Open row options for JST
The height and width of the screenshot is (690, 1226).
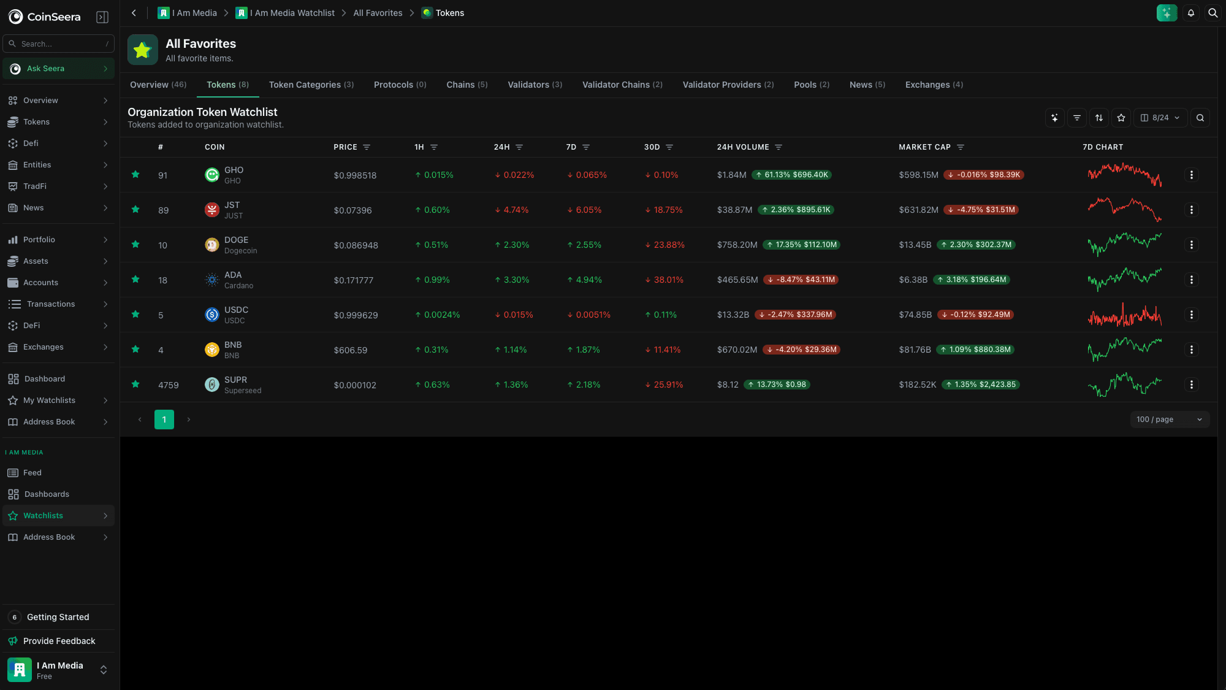pyautogui.click(x=1191, y=210)
